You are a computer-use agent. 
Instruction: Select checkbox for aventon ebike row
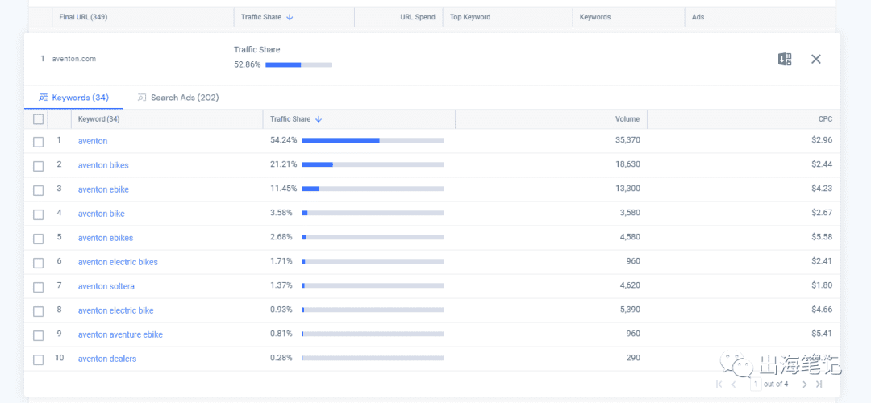tap(39, 190)
